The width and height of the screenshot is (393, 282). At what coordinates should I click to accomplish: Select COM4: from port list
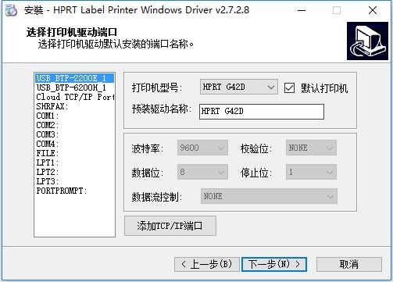[74, 144]
